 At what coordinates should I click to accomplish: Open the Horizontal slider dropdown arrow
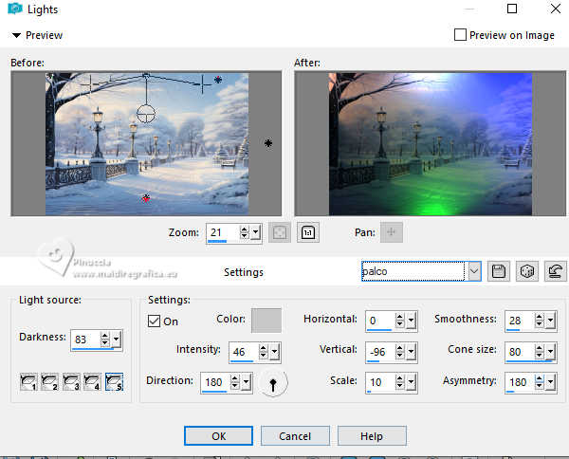411,321
